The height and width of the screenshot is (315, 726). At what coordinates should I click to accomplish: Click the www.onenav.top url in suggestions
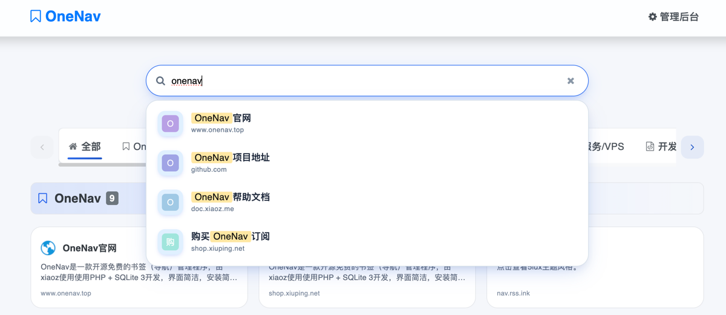pos(217,130)
